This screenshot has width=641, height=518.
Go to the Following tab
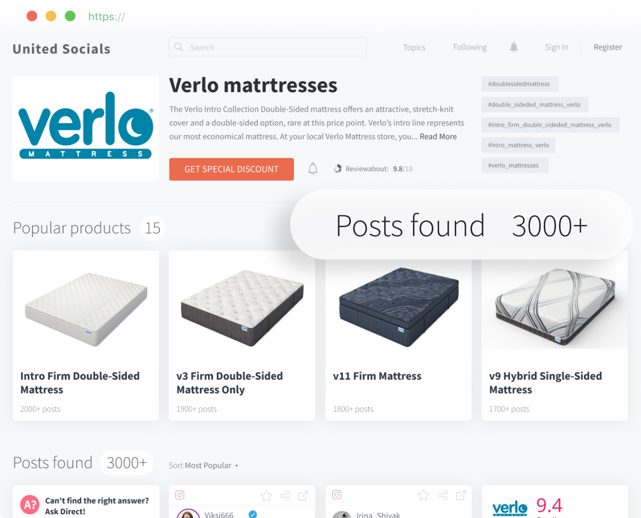470,47
